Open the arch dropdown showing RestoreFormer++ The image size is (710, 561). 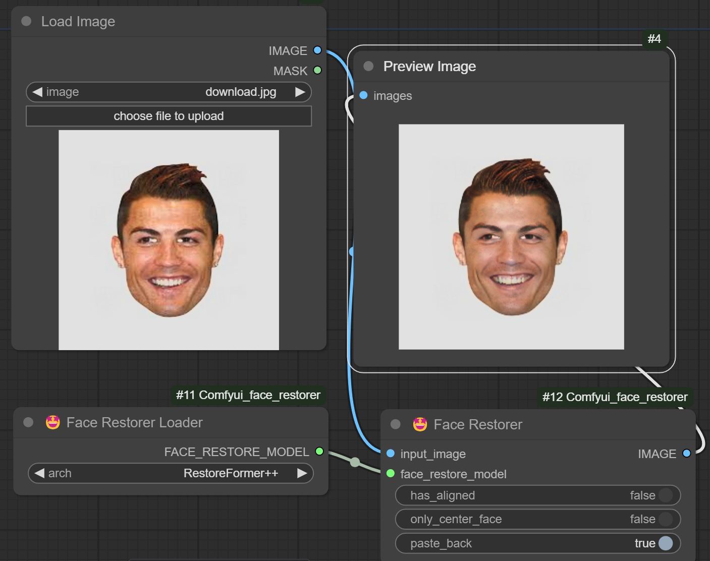[x=171, y=473]
